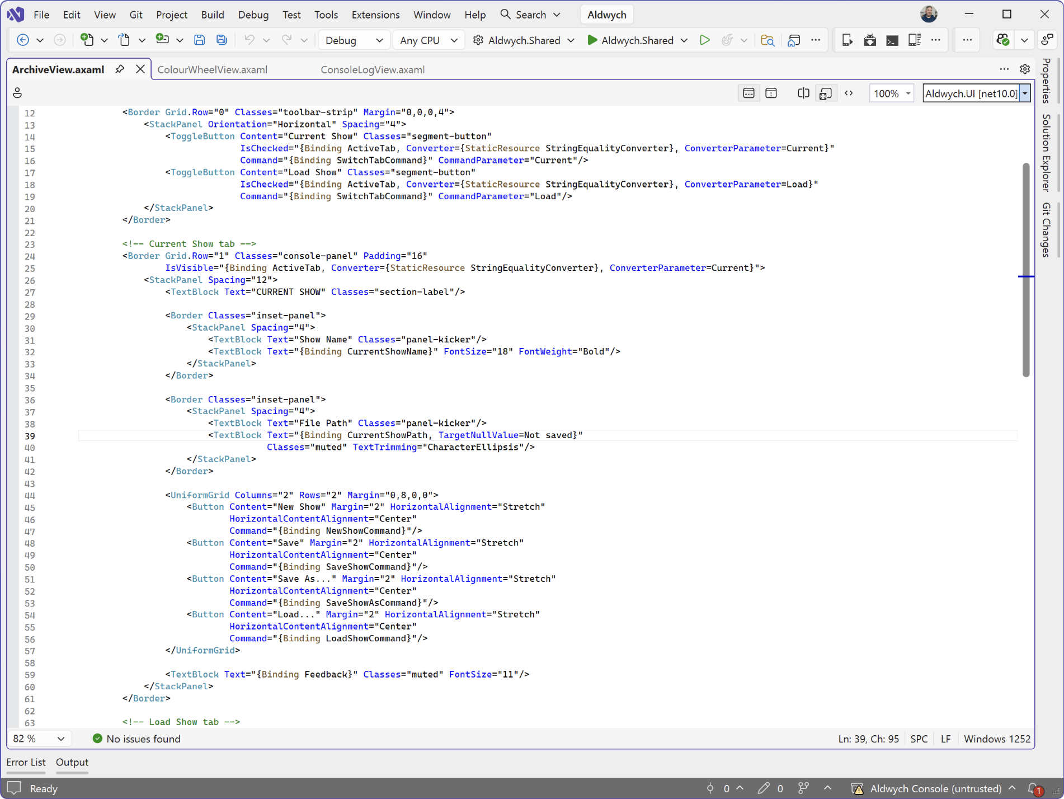The width and height of the screenshot is (1064, 799).
Task: Undo the last edit
Action: click(251, 40)
